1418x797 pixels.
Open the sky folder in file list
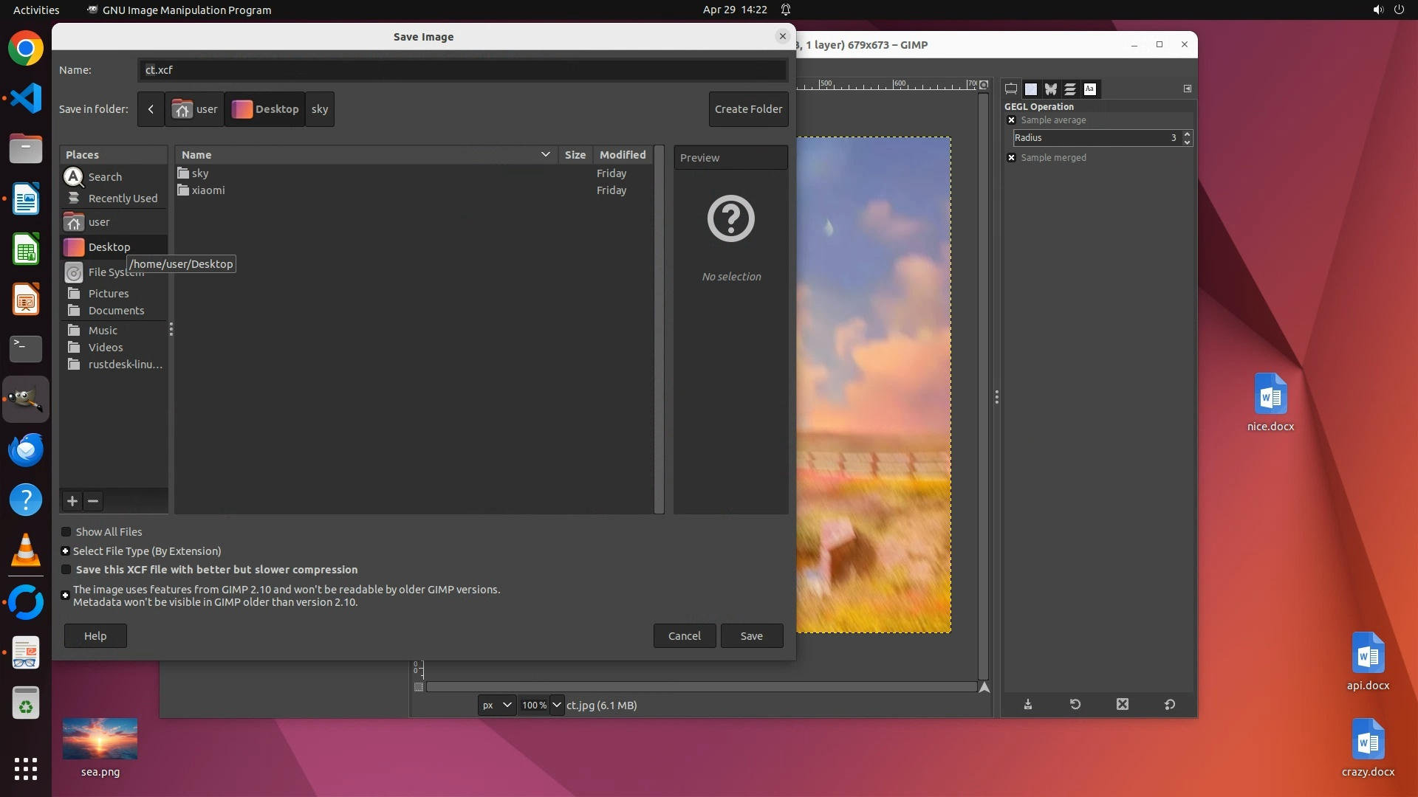(200, 173)
